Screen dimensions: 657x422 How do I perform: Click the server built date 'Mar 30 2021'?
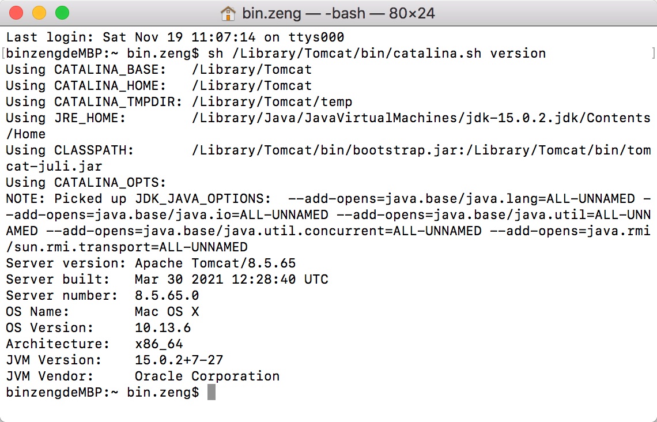(179, 279)
